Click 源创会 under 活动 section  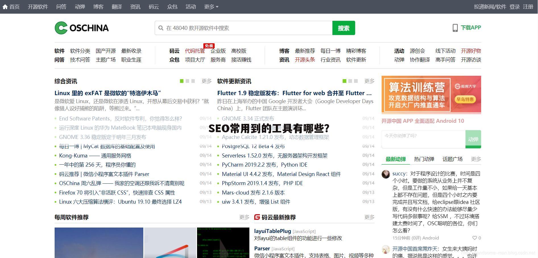pos(417,51)
